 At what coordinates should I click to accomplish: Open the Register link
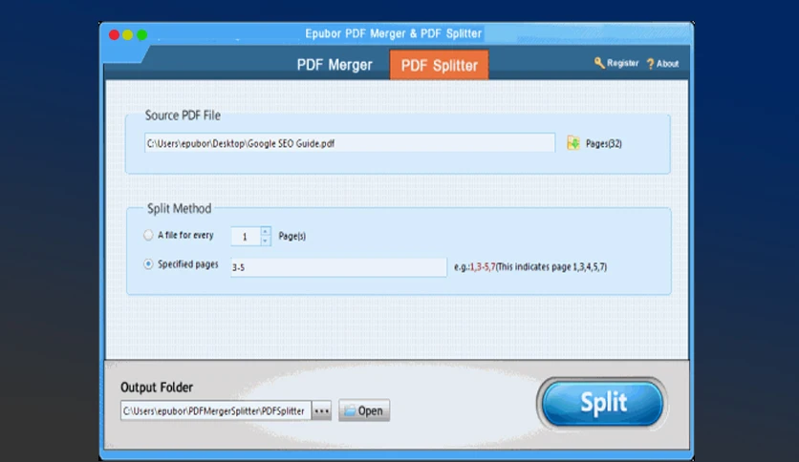[x=623, y=63]
